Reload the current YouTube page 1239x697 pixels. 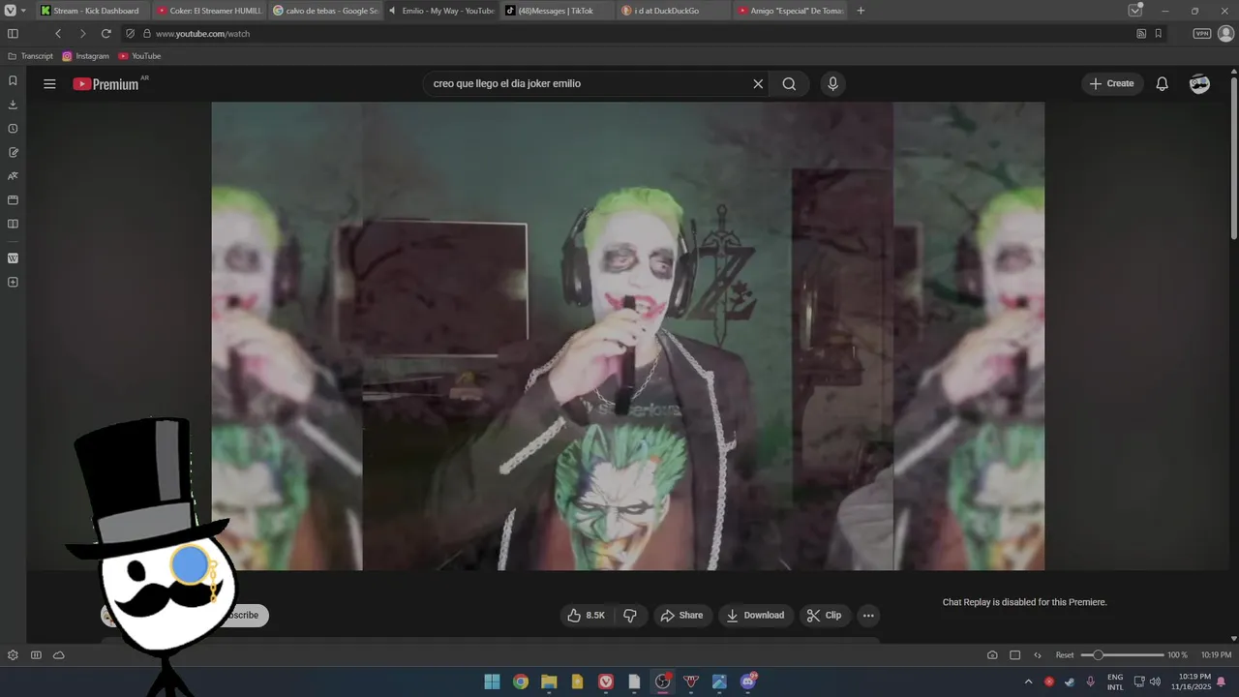[x=106, y=33]
